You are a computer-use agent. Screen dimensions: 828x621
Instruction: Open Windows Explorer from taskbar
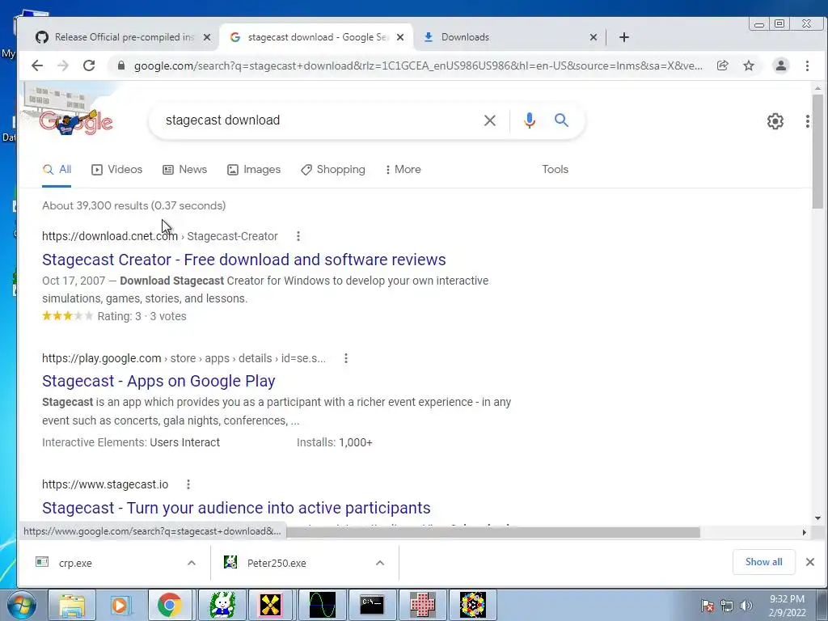point(72,605)
